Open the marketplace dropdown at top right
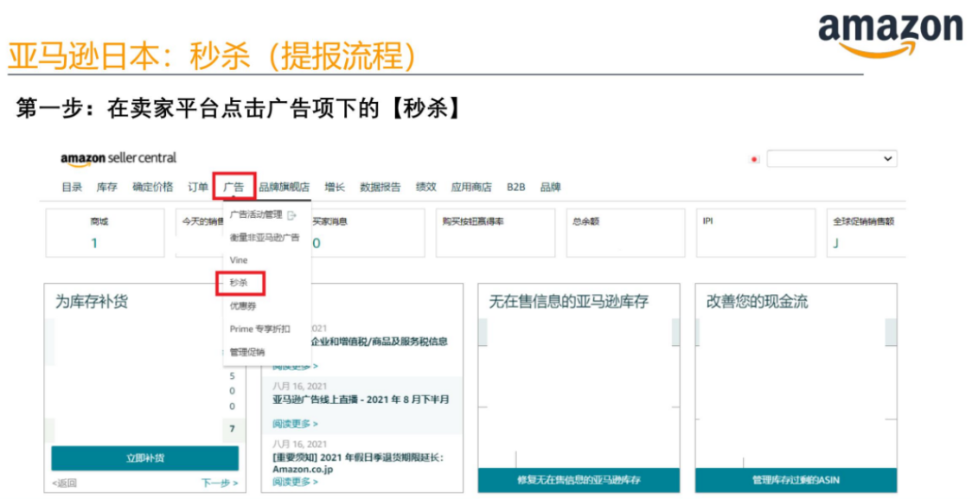 [x=833, y=158]
